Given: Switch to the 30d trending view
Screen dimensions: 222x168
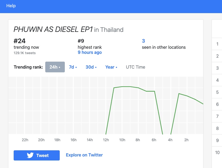Looking at the screenshot, I should [91, 67].
